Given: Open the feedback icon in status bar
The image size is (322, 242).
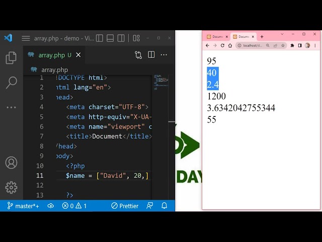Looking at the screenshot, I should 150,206.
